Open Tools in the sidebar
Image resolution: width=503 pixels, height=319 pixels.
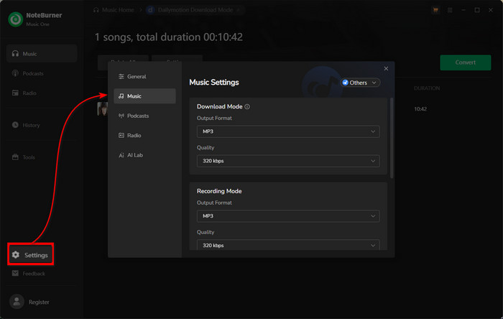click(42, 157)
